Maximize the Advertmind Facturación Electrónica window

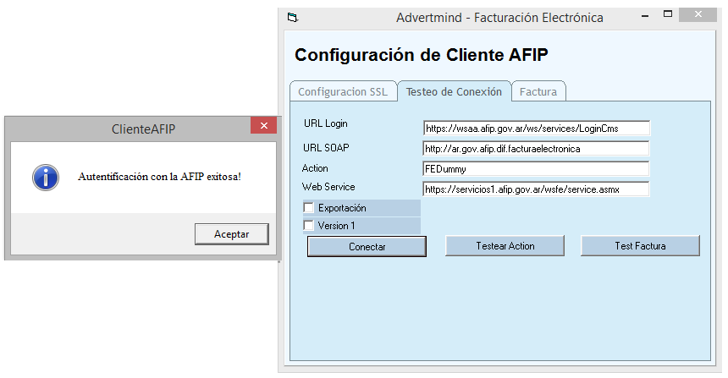[x=668, y=14]
